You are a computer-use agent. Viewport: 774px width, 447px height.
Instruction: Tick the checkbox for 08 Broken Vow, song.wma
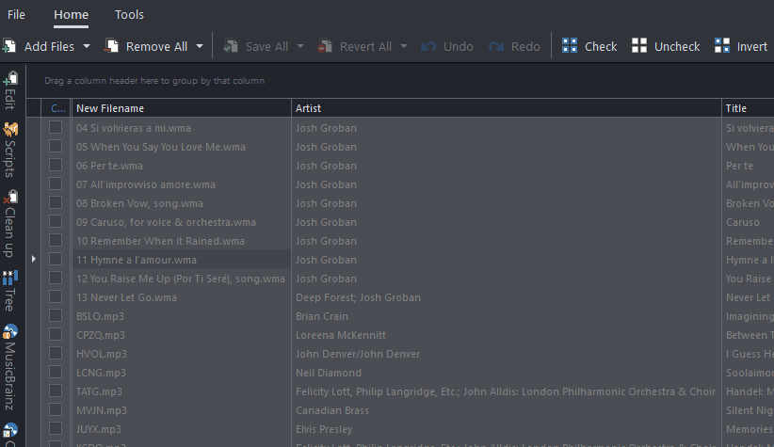coord(56,202)
